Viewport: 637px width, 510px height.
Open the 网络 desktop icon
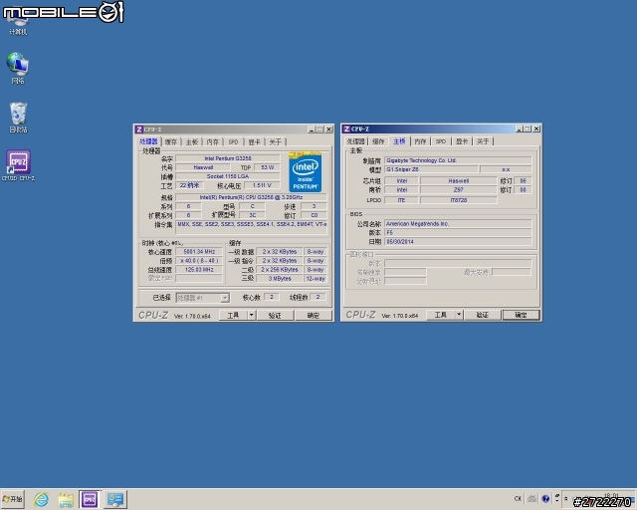coord(18,68)
